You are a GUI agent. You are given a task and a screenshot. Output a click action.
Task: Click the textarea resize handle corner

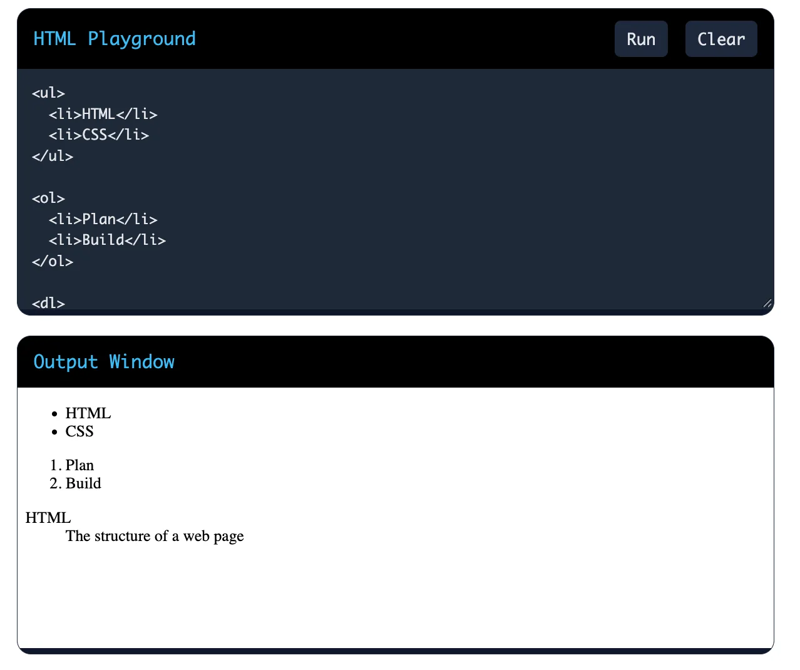click(x=767, y=303)
